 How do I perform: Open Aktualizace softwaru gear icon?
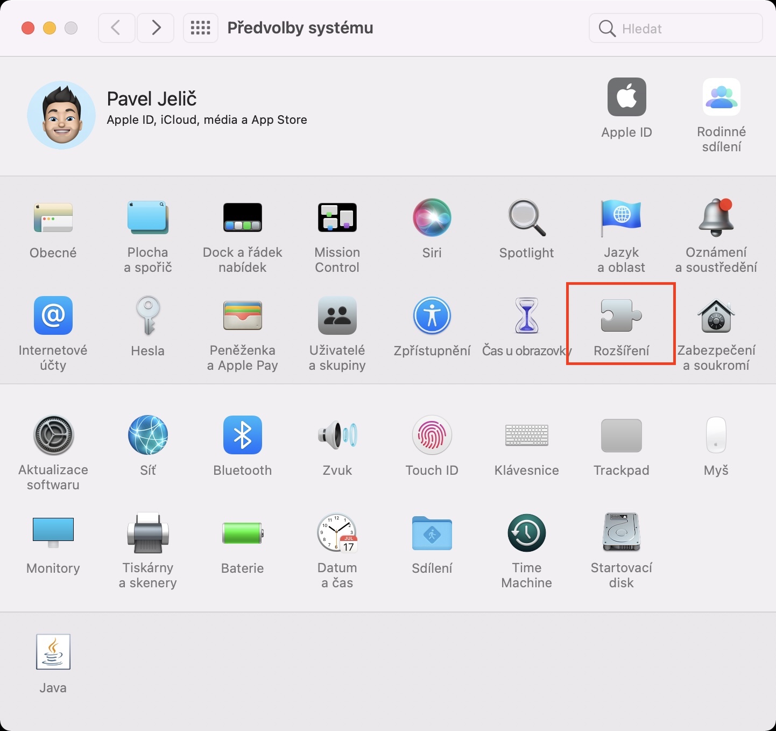pos(53,435)
